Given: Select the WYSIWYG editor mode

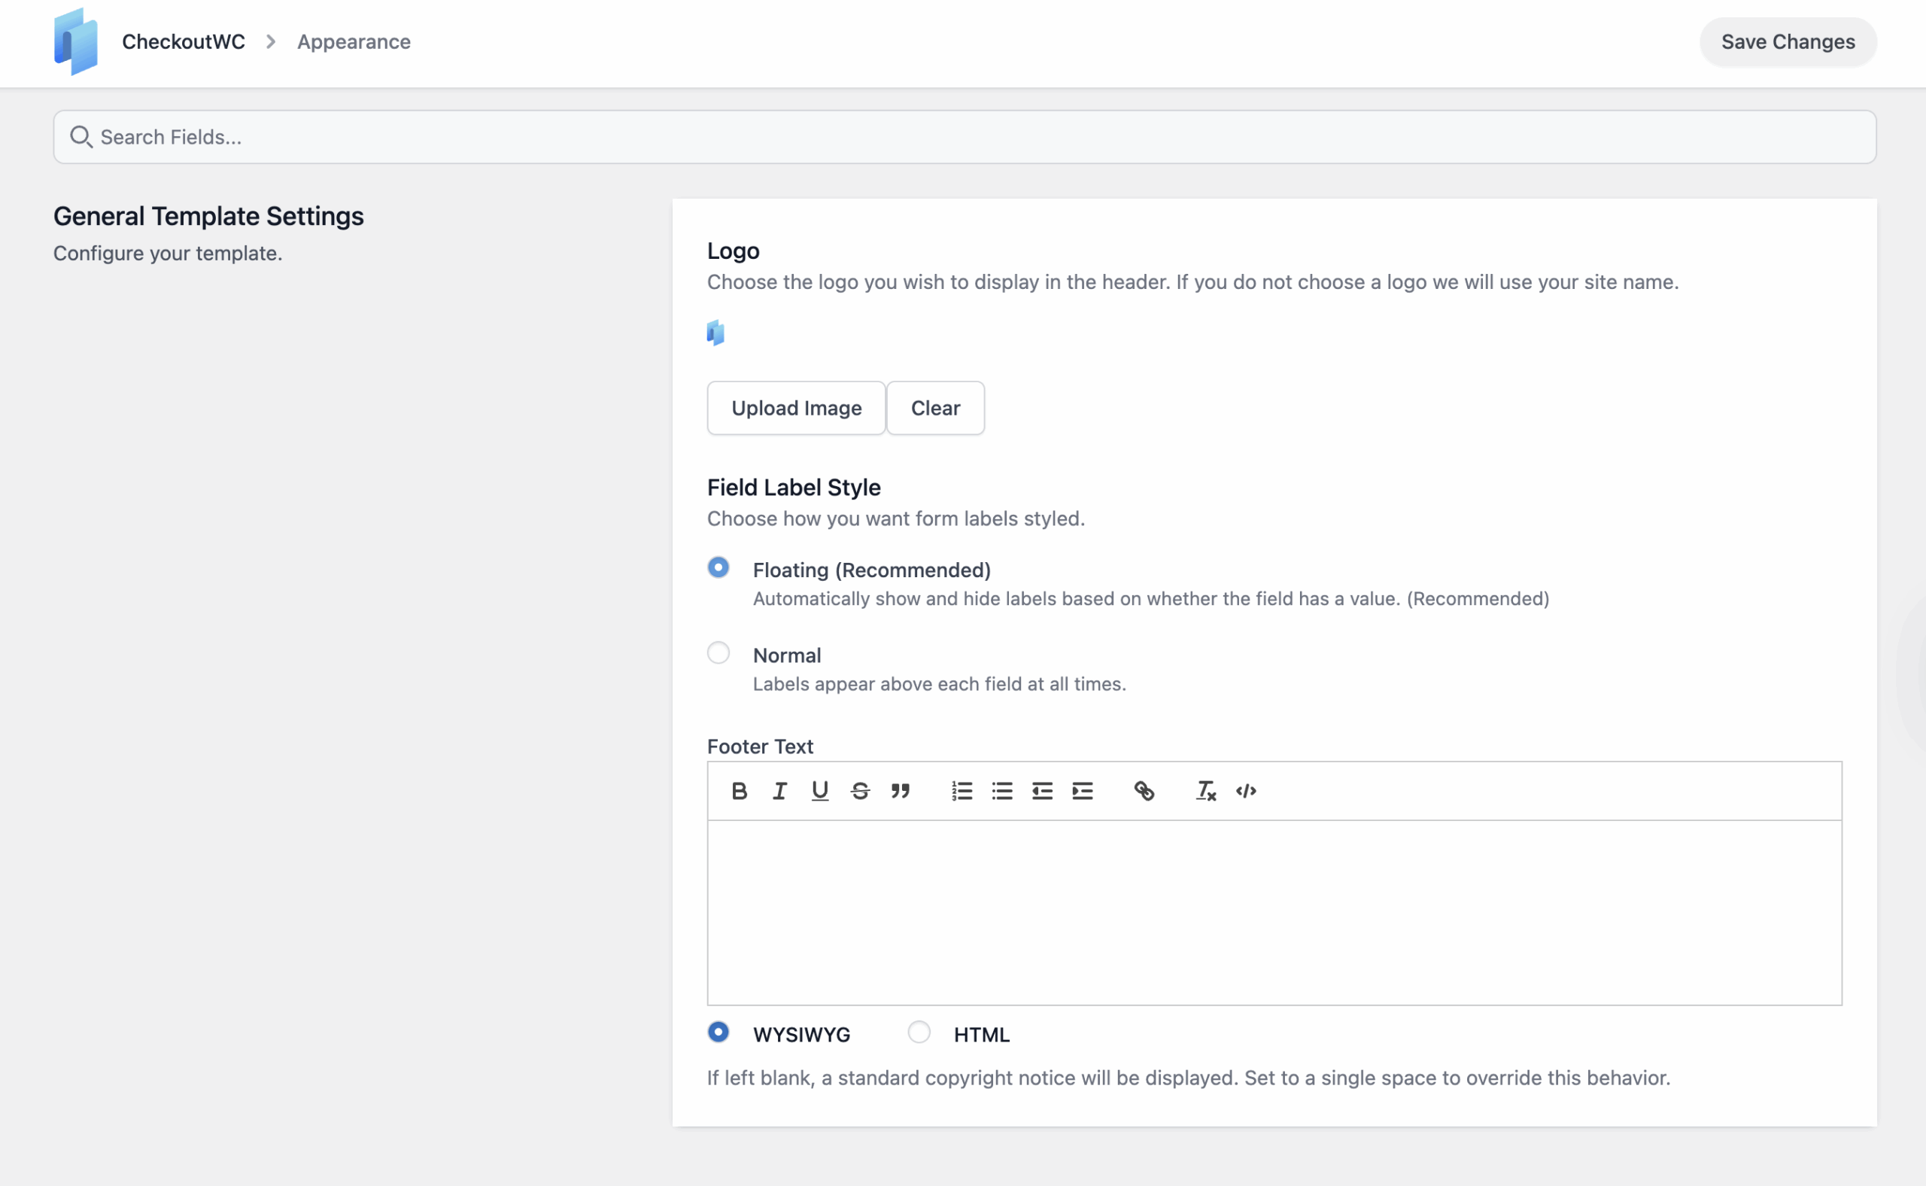Looking at the screenshot, I should 718,1032.
